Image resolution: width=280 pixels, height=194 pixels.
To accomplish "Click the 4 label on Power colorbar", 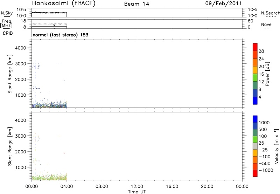I will pos(260,97).
